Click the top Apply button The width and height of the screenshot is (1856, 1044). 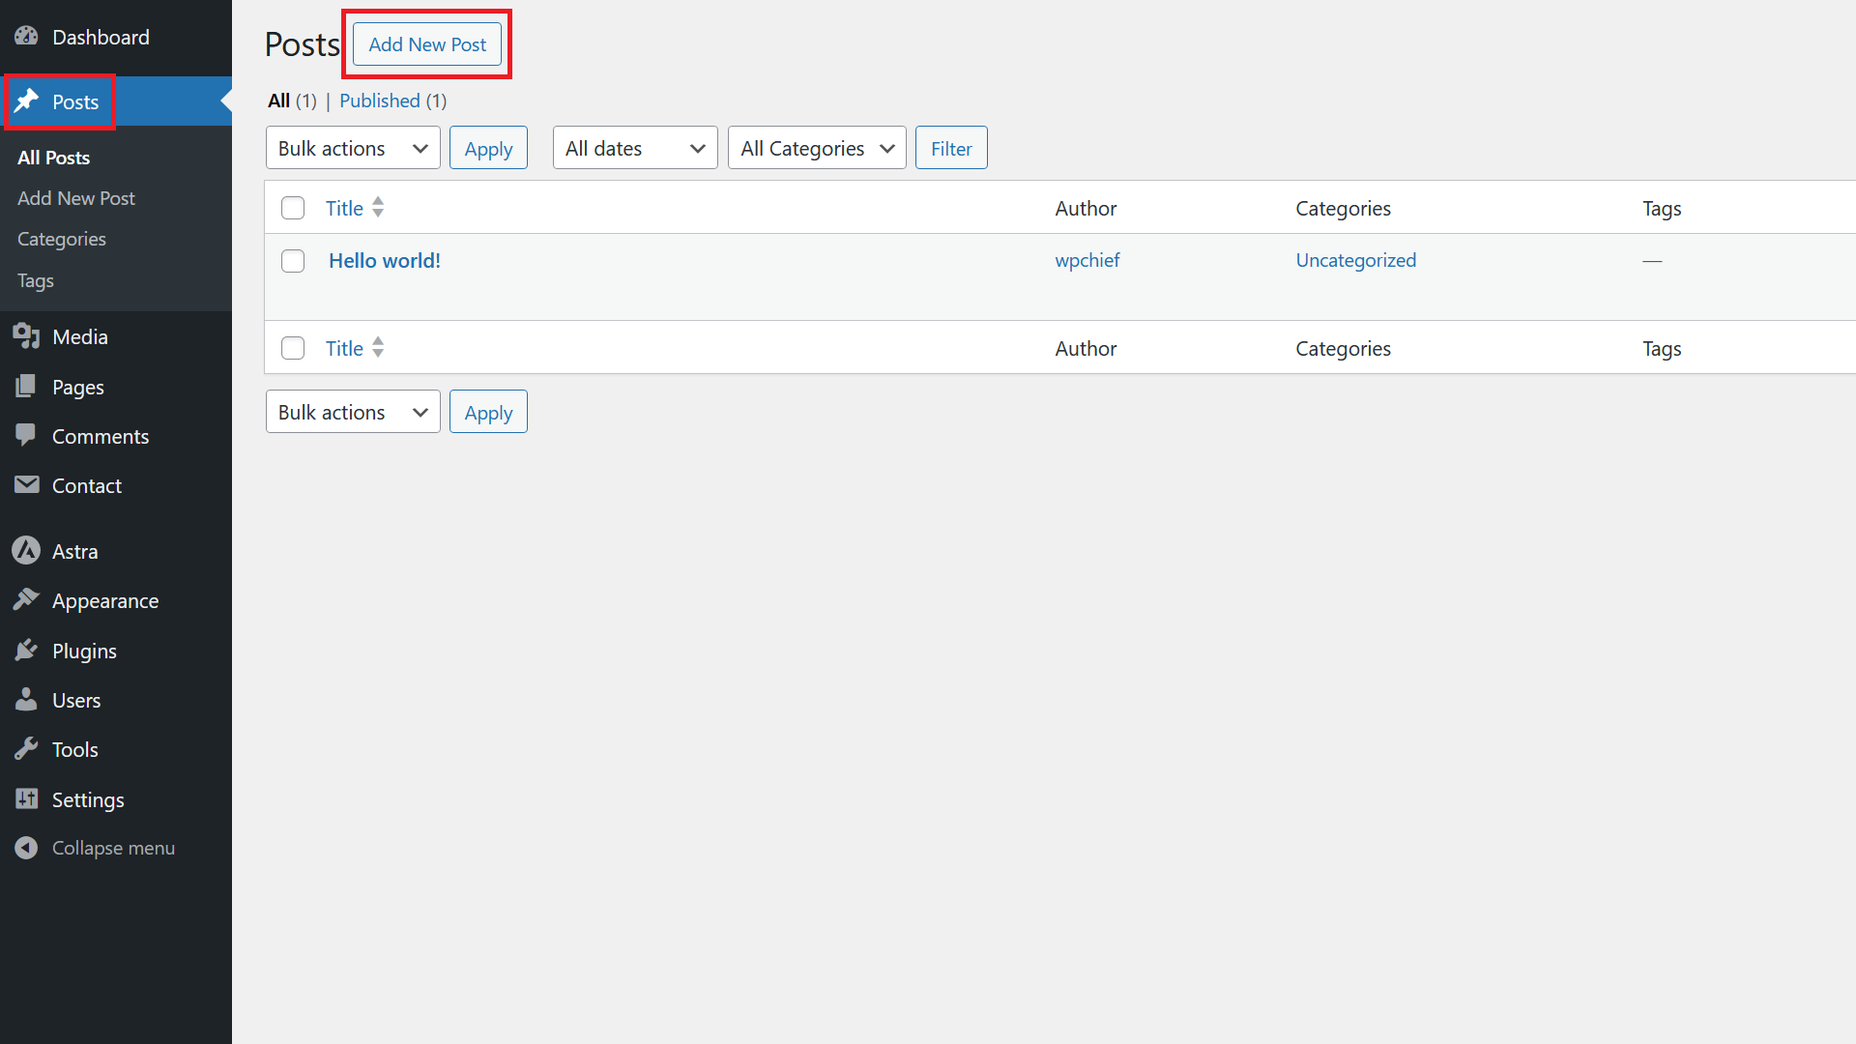488,148
